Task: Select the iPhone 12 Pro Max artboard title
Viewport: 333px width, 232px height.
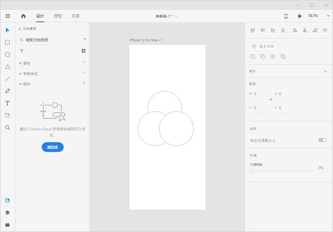Action: pos(146,40)
